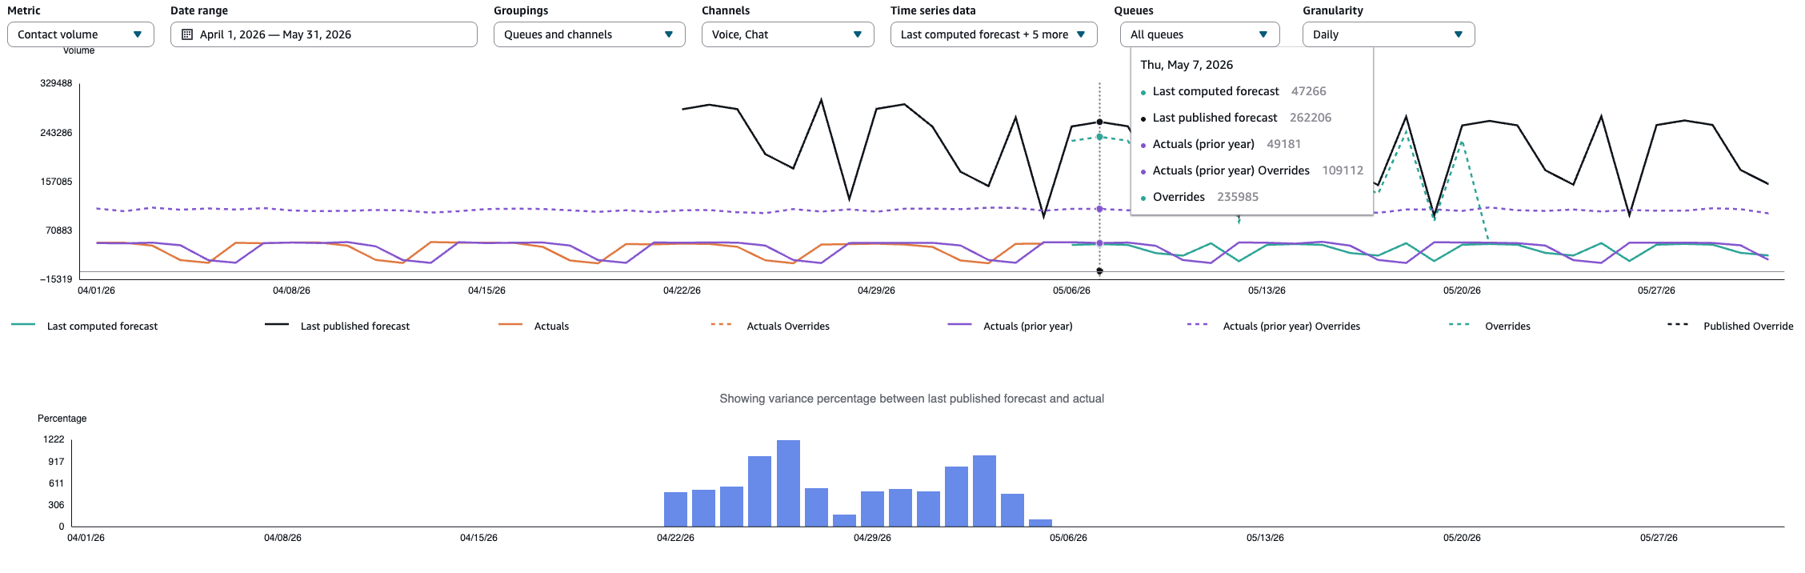Click the 05/13/26 label on volume chart axis

tap(1267, 291)
